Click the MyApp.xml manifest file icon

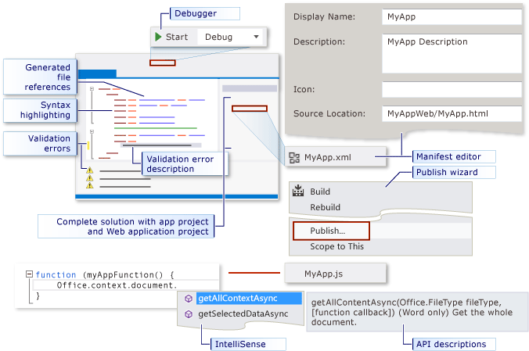[294, 157]
